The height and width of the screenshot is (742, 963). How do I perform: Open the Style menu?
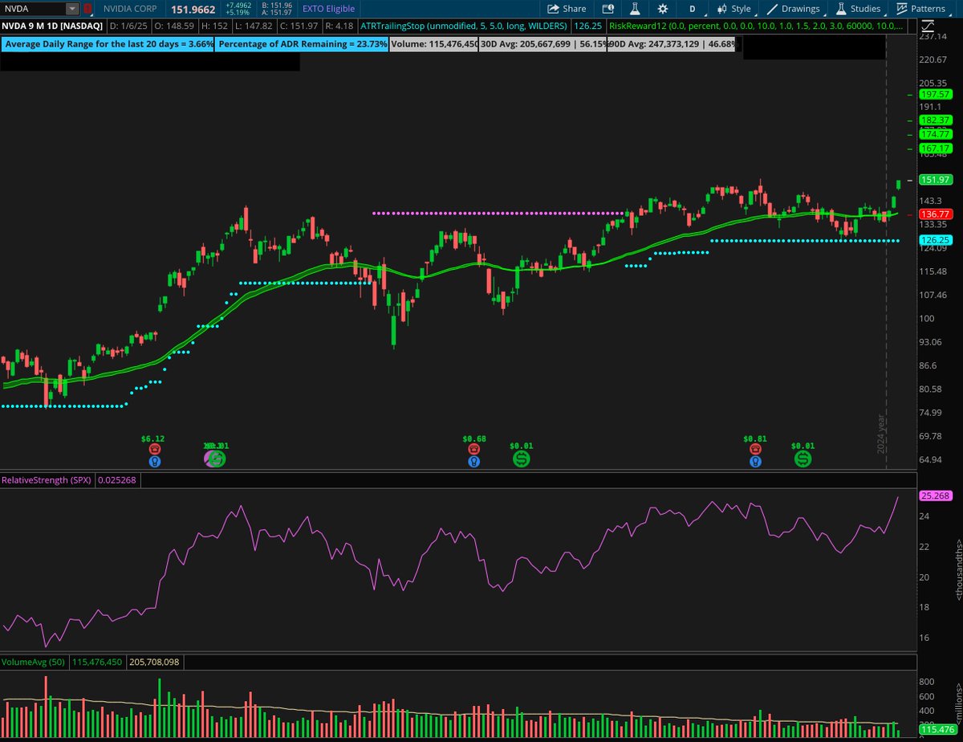tap(733, 9)
